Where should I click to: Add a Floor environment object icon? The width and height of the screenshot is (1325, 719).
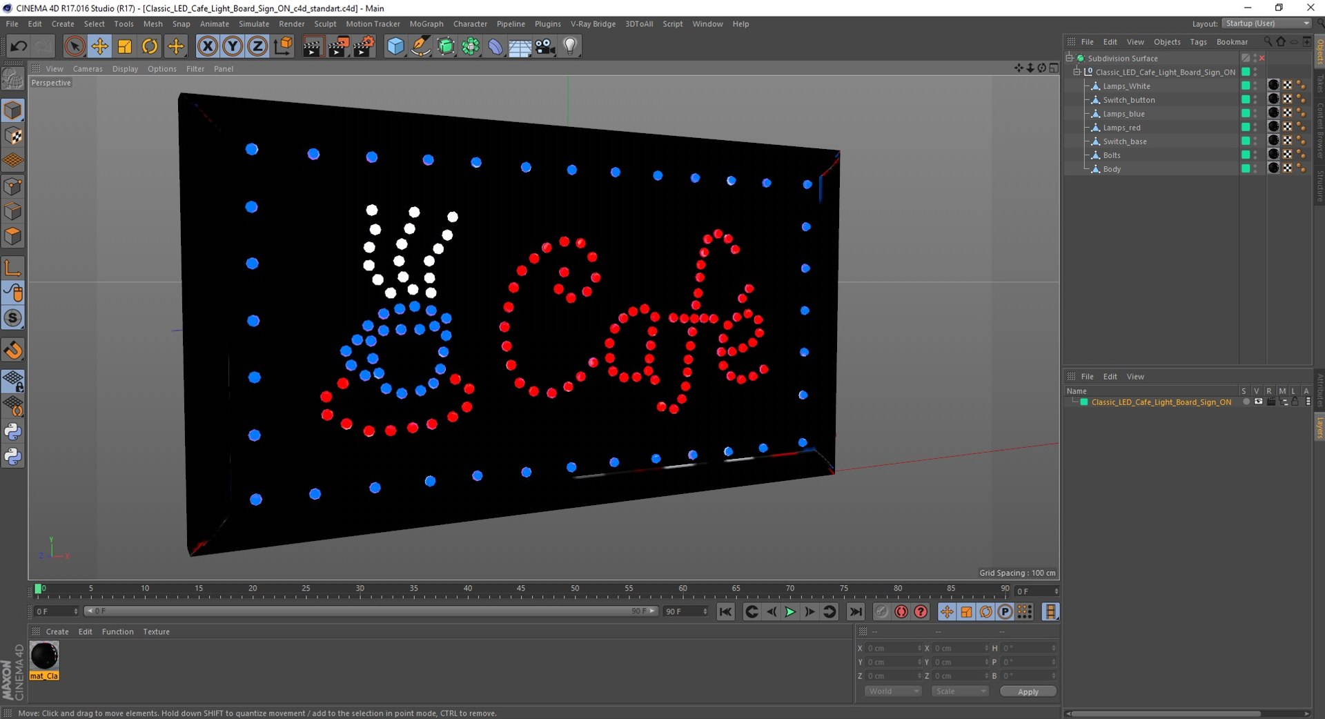click(x=520, y=46)
